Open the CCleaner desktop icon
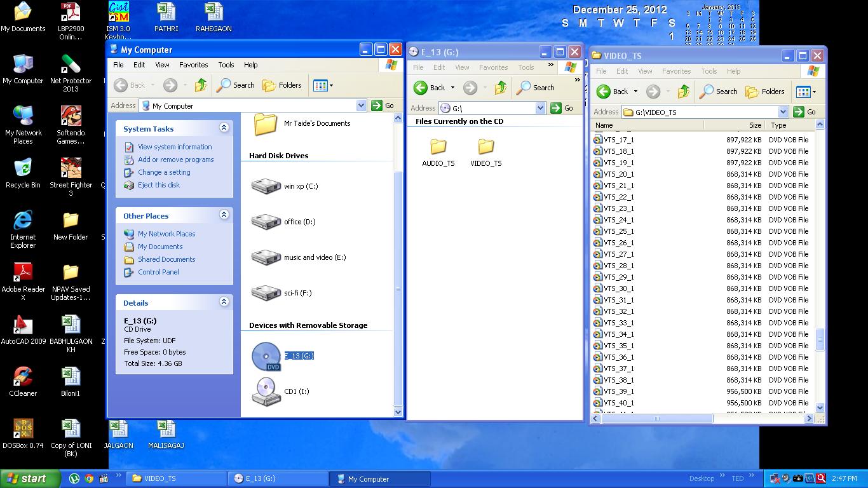Viewport: 868px width, 488px height. coord(23,377)
